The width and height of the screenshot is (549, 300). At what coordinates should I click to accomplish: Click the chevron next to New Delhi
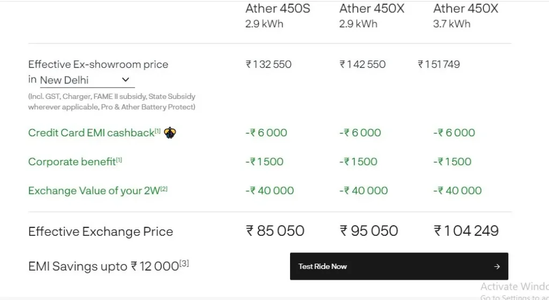[x=125, y=80]
